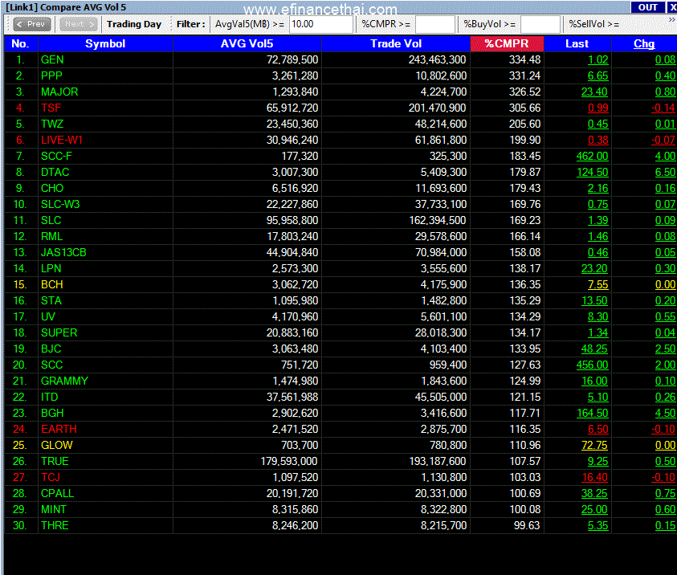Select the red EARTH symbol
The width and height of the screenshot is (677, 575).
tap(59, 429)
